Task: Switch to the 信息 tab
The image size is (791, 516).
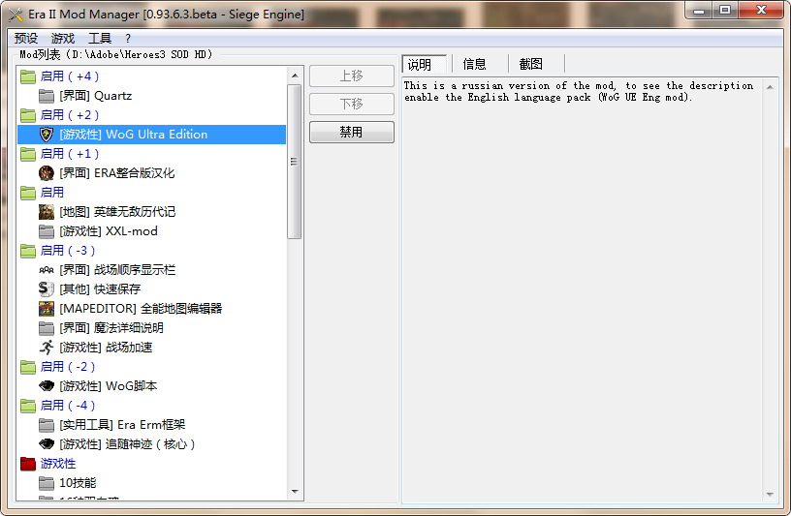Action: point(475,65)
